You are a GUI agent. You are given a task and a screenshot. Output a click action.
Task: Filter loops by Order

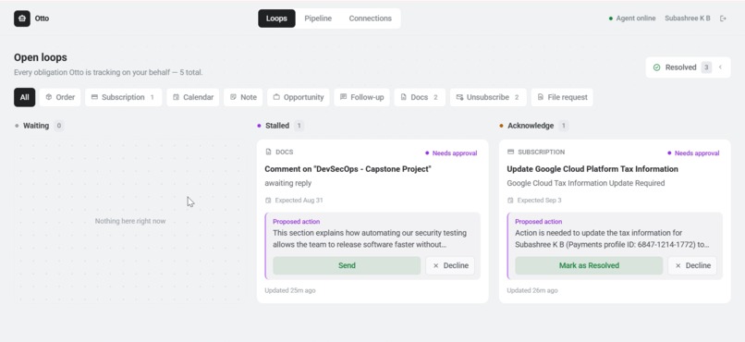(60, 97)
